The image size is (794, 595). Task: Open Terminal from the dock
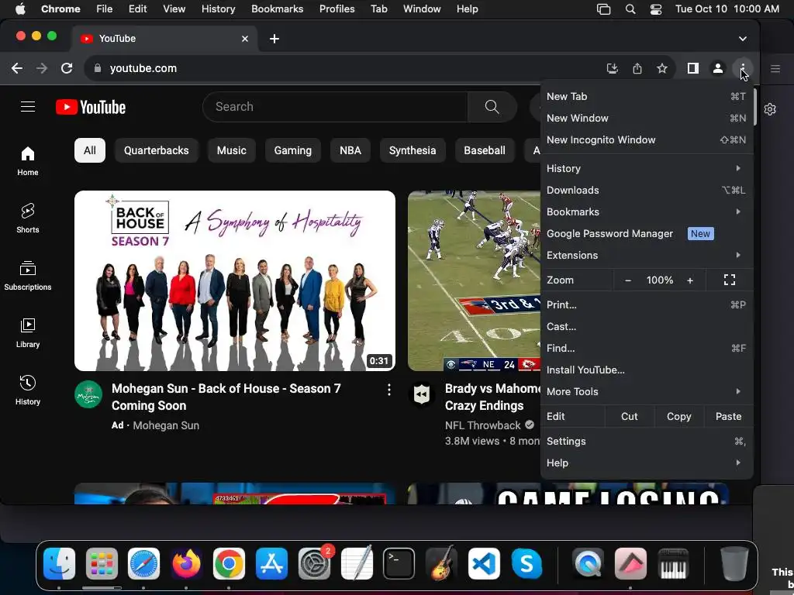coord(399,563)
